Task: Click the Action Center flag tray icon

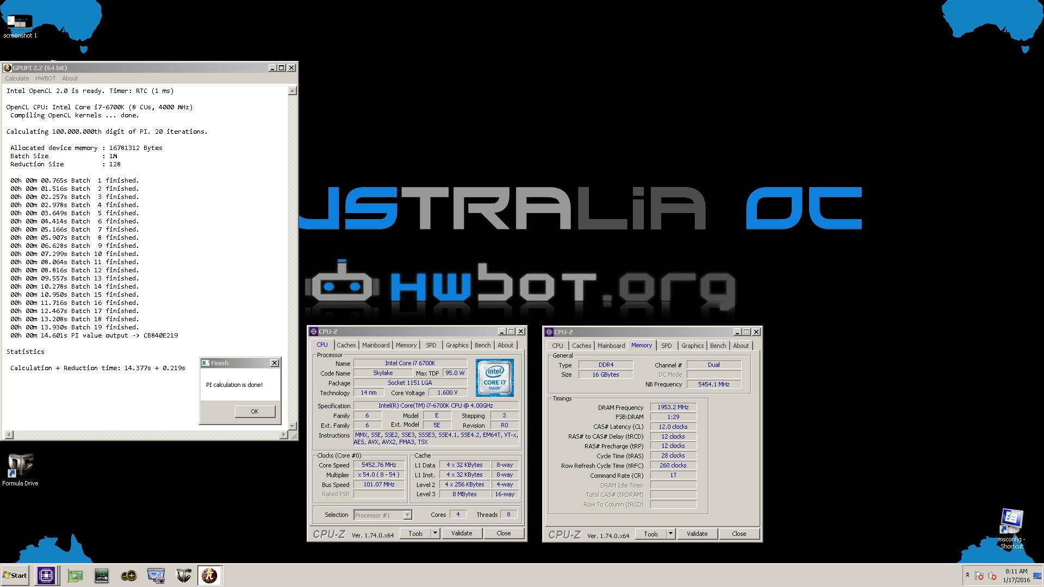Action: click(x=979, y=576)
